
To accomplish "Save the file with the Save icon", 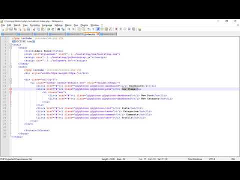I will pyautogui.click(x=11, y=29).
